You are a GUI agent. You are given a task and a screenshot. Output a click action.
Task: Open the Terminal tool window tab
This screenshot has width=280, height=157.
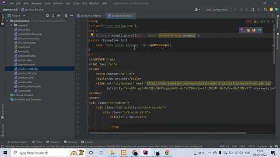pos(70,142)
